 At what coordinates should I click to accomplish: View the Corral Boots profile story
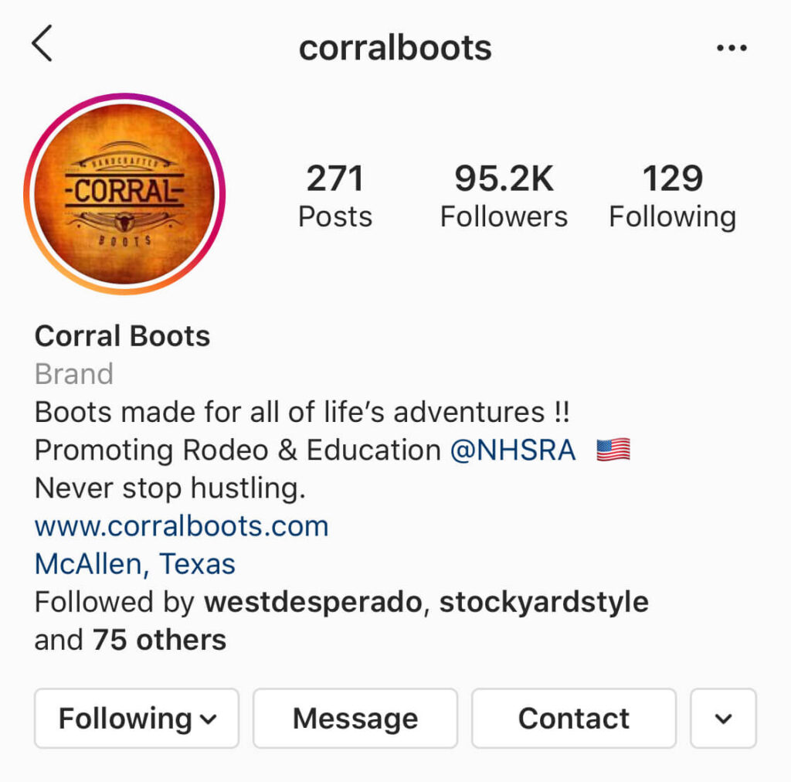(x=124, y=194)
